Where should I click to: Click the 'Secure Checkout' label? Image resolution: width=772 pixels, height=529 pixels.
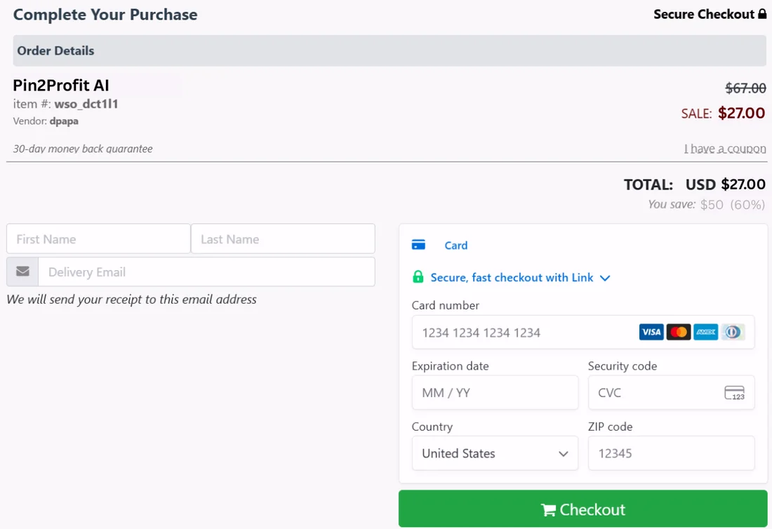[x=703, y=14]
